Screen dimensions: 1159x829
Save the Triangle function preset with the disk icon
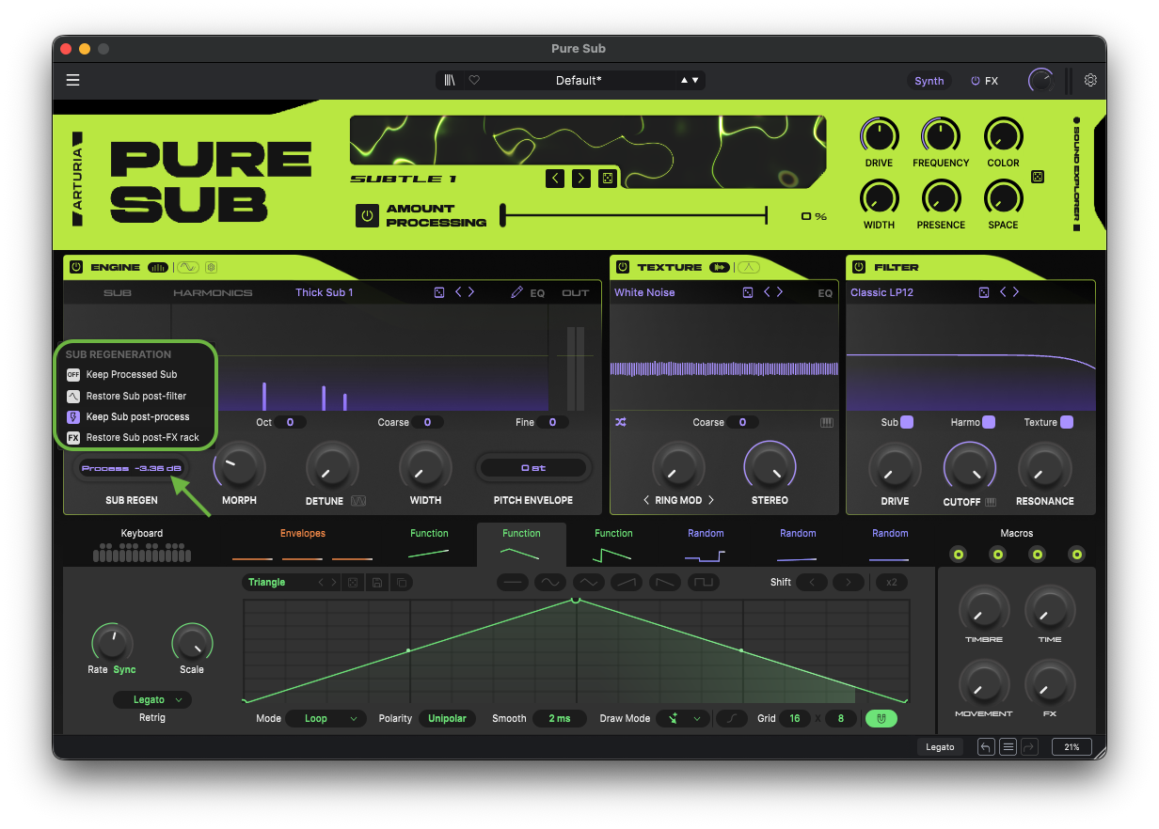(377, 583)
